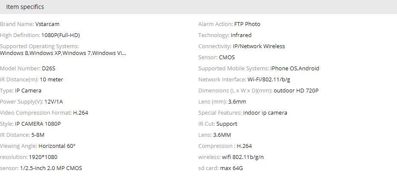Click the Sensor CMOS value
Image resolution: width=397 pixels, height=176 pixels.
tap(227, 58)
